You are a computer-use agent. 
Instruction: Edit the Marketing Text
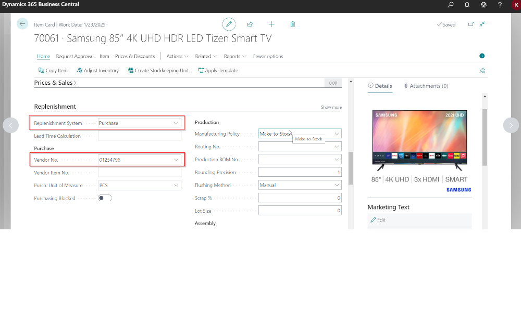pos(378,220)
